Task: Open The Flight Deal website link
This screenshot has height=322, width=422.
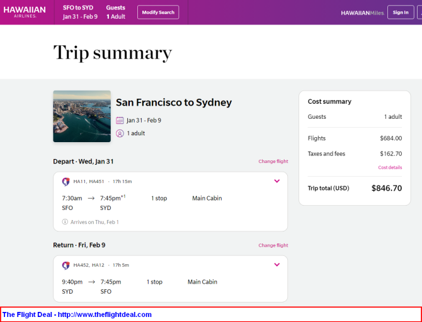Action: coord(105,314)
